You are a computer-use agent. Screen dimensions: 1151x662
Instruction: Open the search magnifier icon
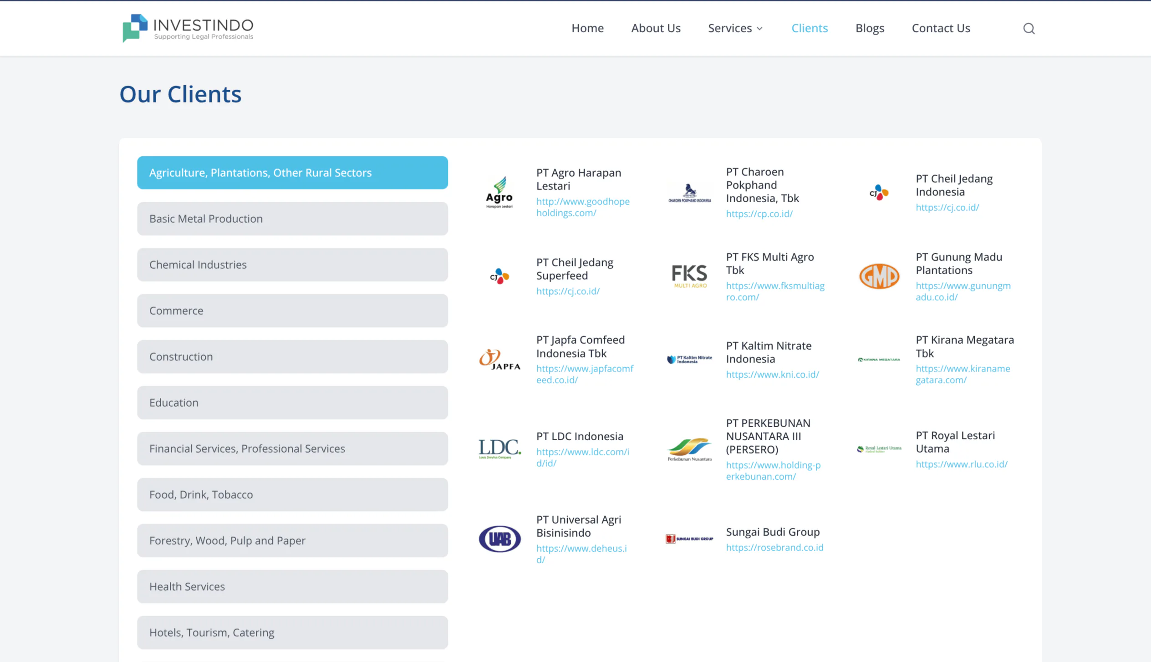[1029, 28]
